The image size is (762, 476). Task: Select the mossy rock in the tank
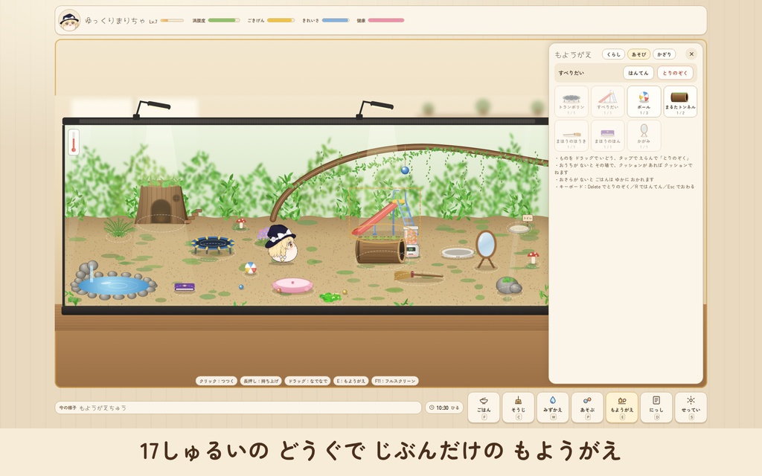point(508,285)
